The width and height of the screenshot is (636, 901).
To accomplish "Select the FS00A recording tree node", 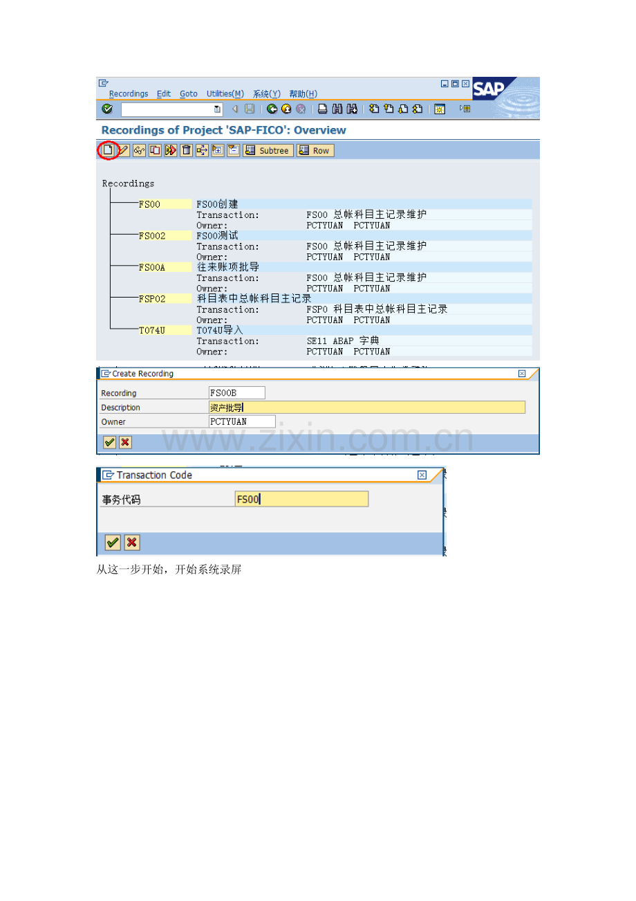I will (x=165, y=267).
